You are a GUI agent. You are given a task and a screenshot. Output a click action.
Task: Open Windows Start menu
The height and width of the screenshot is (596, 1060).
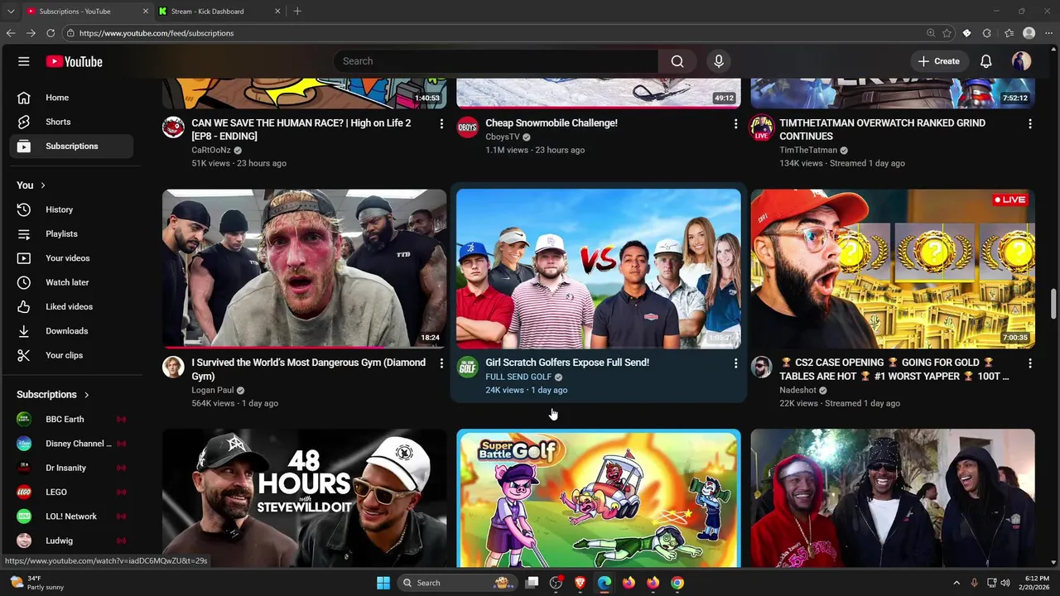[383, 583]
